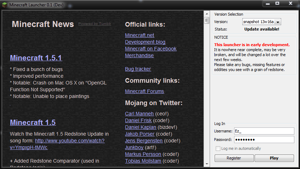Open the Minecraft 1.5 news post
This screenshot has height=169, width=300.
(33, 122)
